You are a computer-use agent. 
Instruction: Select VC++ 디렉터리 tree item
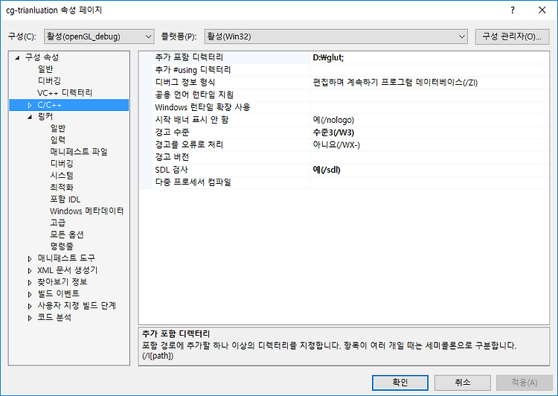tap(65, 93)
